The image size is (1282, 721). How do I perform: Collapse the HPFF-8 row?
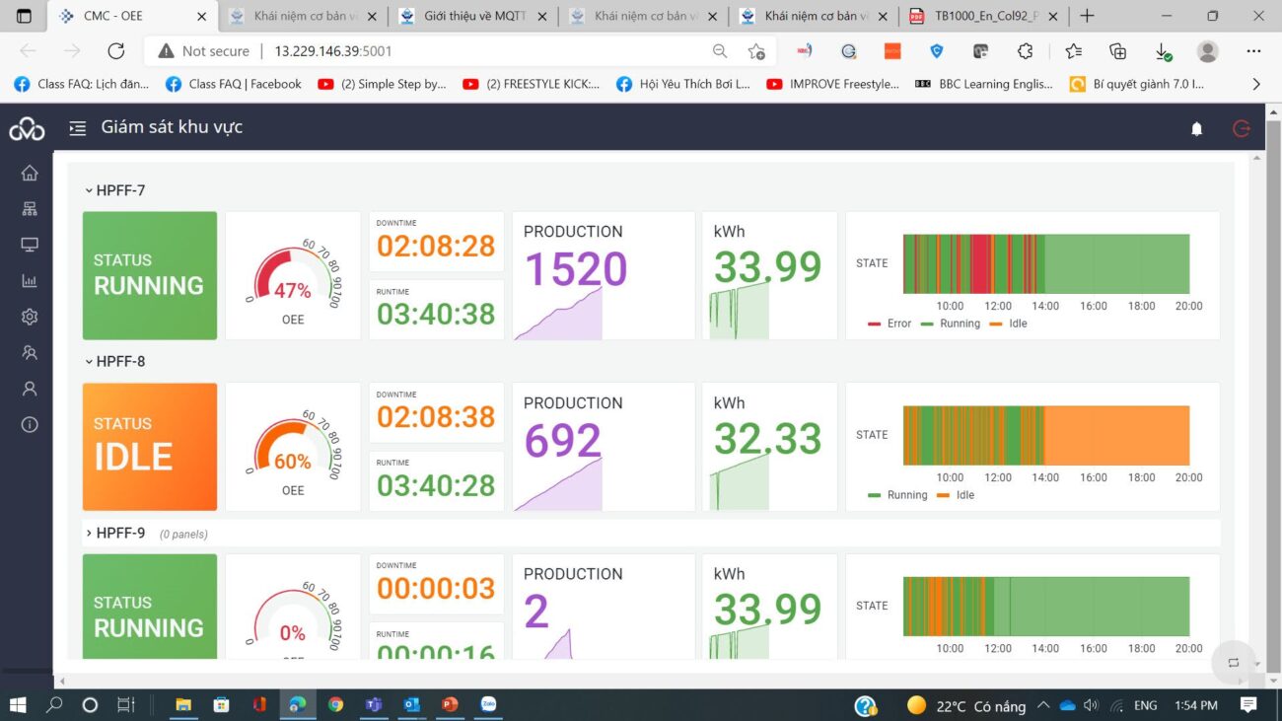pyautogui.click(x=118, y=362)
